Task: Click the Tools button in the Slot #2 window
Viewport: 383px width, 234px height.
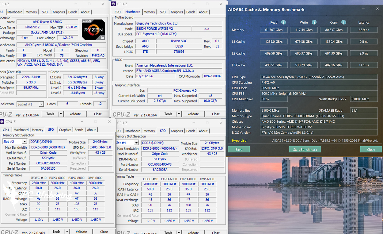Action: coord(56,232)
